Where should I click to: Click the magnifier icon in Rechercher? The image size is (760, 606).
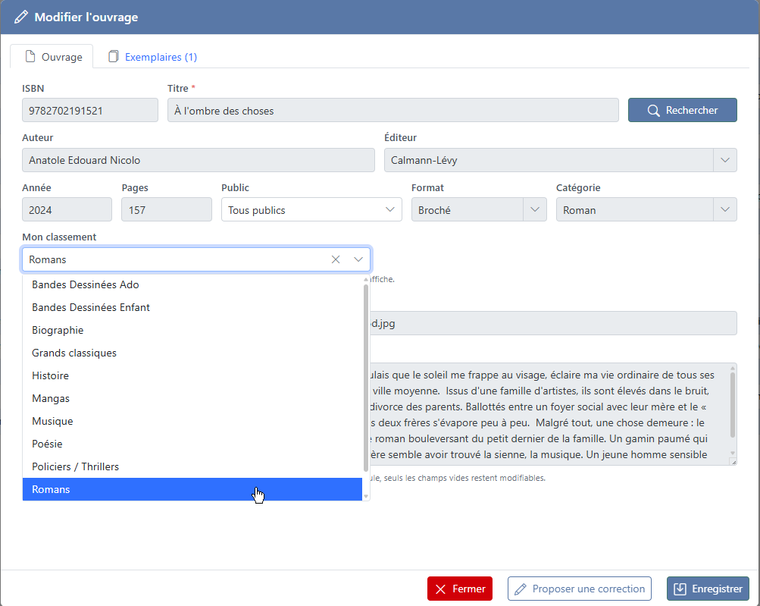653,111
